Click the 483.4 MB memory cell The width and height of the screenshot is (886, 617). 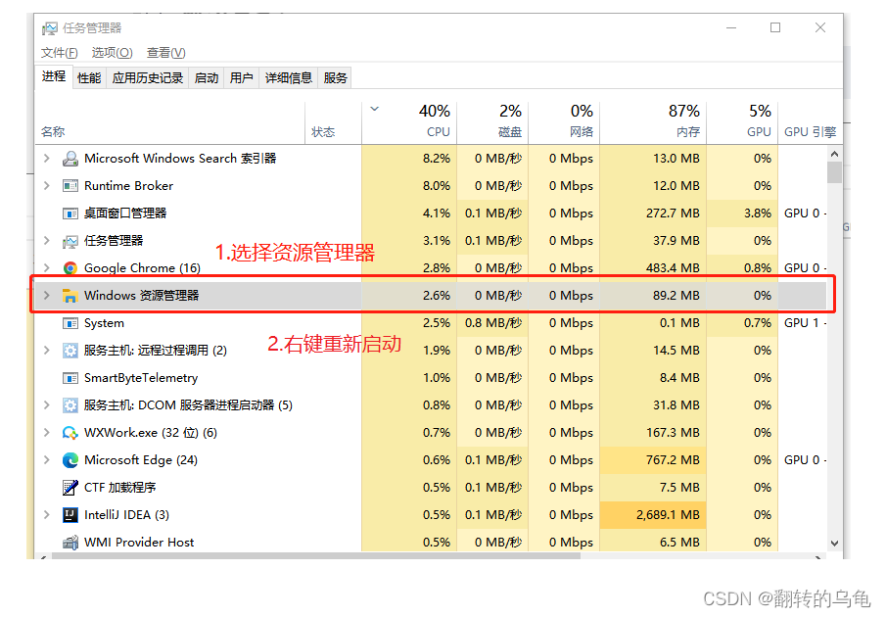coord(653,267)
